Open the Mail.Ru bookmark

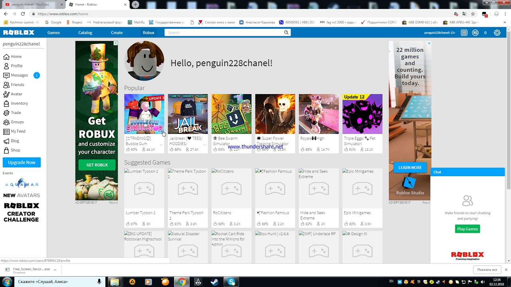point(137,22)
